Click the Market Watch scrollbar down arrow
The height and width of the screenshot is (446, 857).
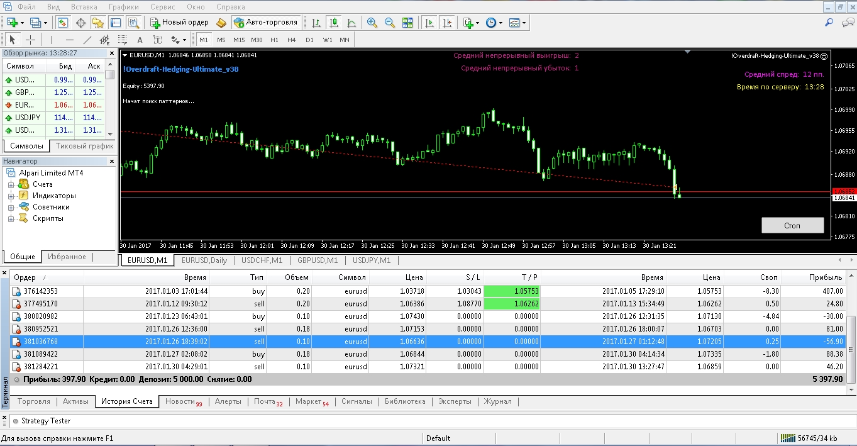110,134
